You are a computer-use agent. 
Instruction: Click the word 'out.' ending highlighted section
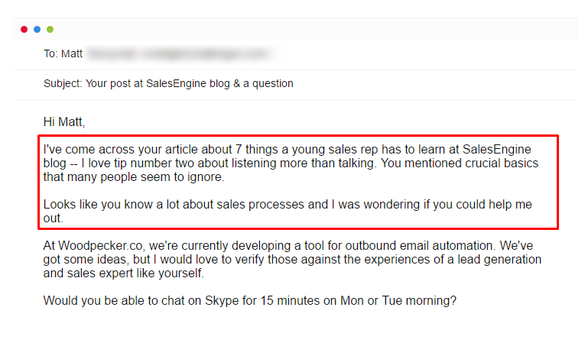54,218
